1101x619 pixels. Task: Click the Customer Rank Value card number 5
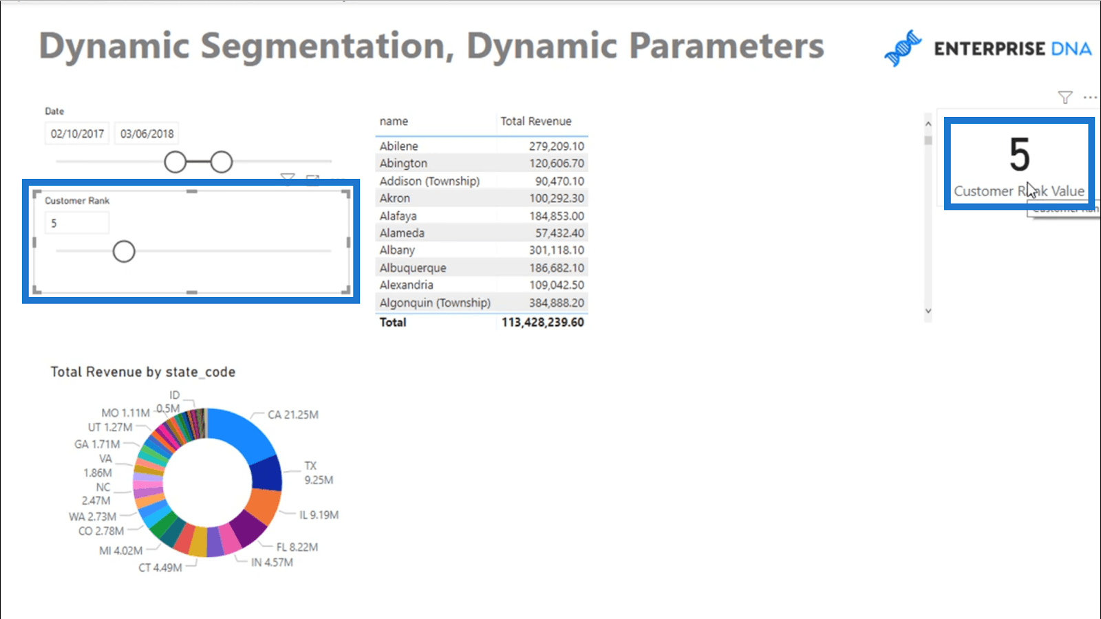(1019, 155)
